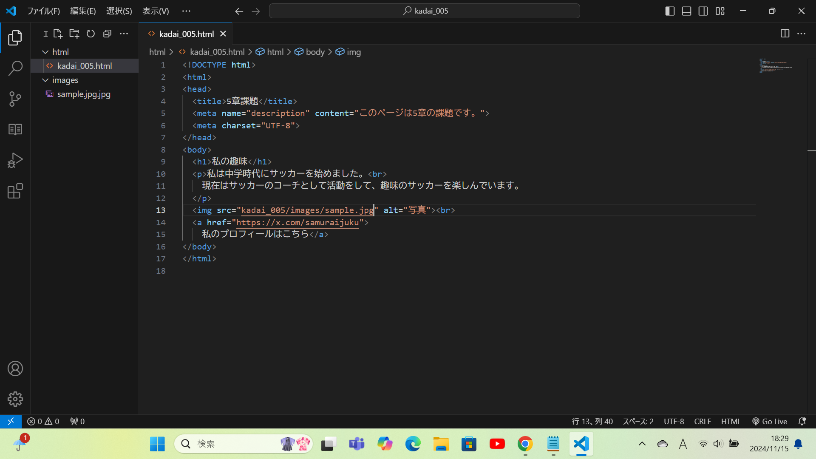Click the minimap code overview
This screenshot has height=459, width=816.
[776, 66]
